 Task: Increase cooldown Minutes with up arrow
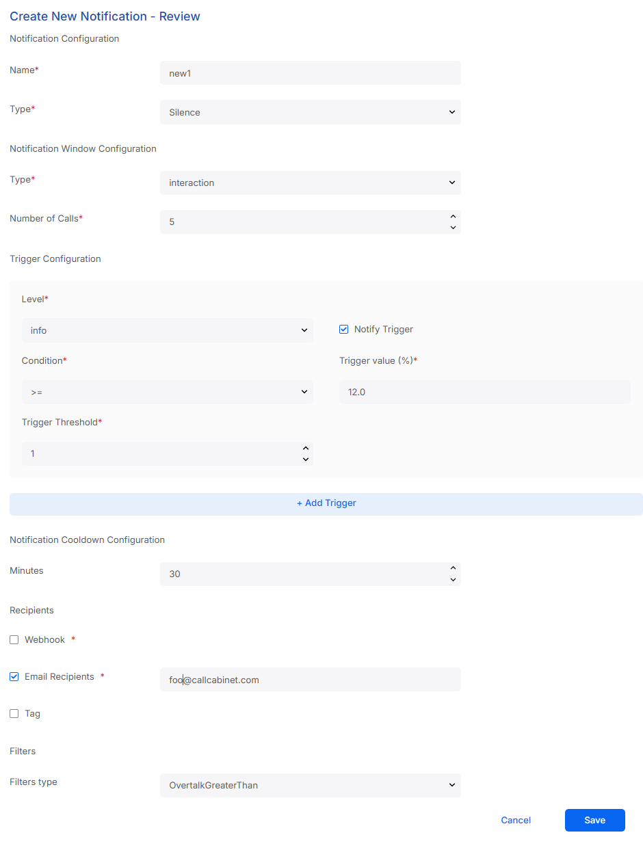coord(453,569)
